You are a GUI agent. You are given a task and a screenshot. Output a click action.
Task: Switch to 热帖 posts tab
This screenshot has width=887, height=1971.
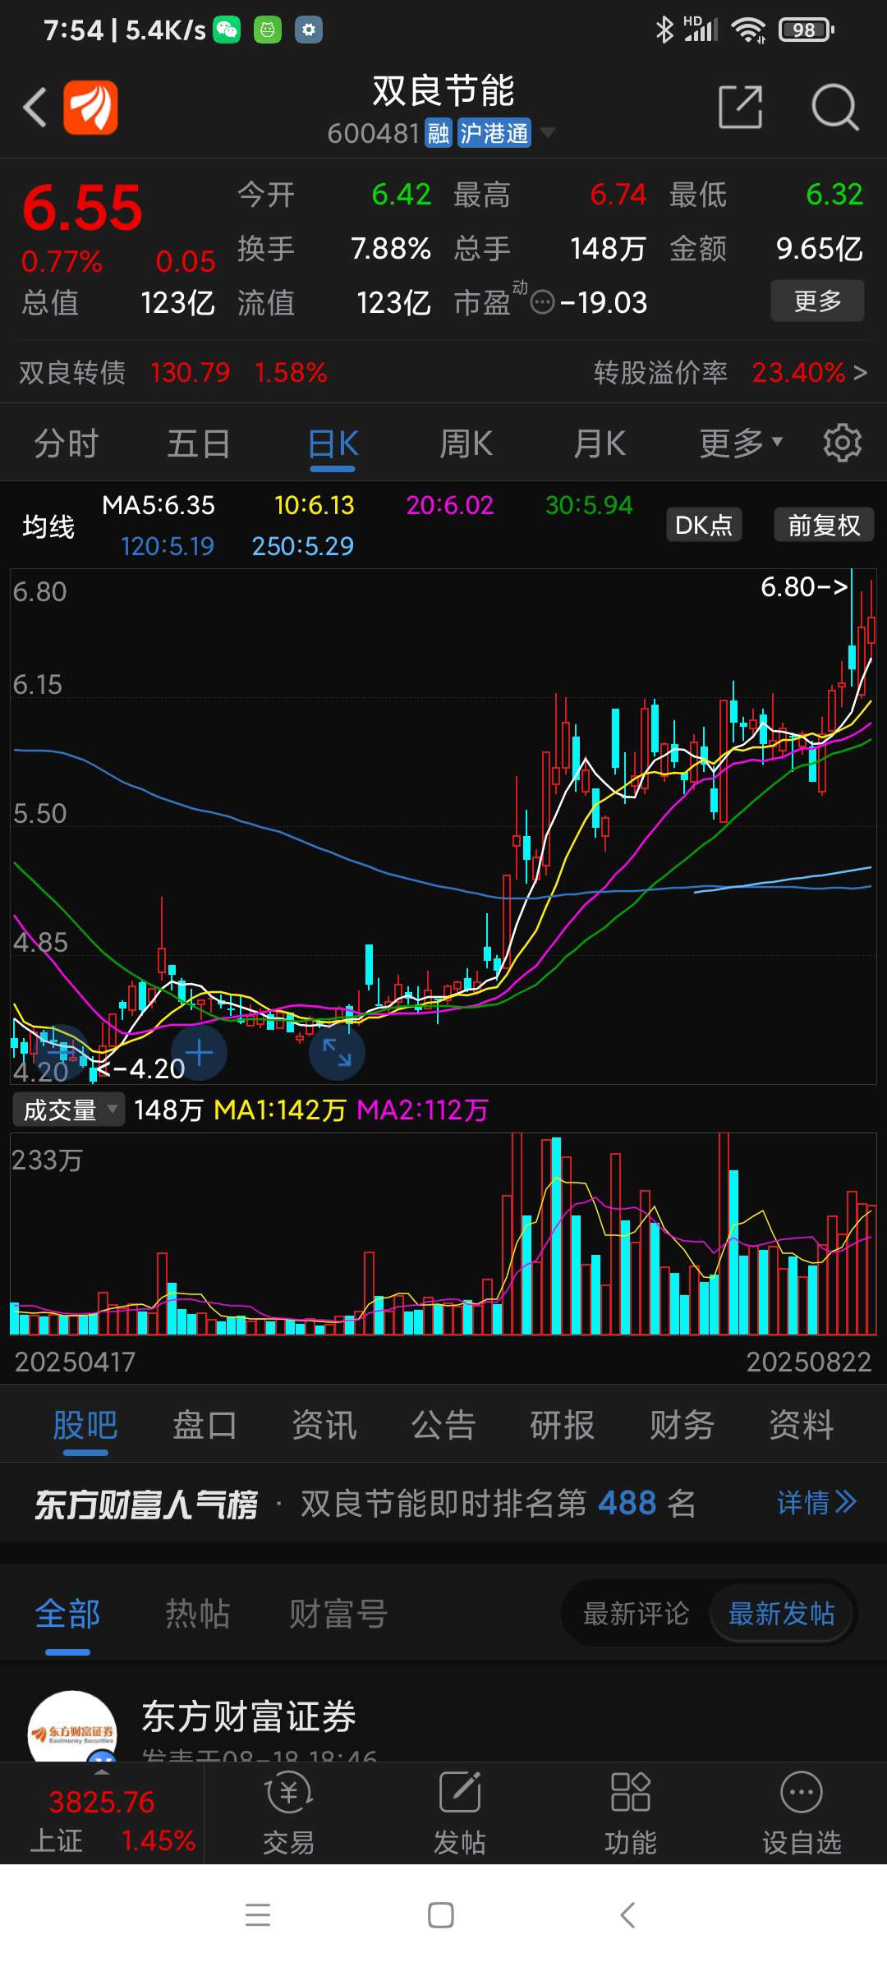pyautogui.click(x=197, y=1614)
